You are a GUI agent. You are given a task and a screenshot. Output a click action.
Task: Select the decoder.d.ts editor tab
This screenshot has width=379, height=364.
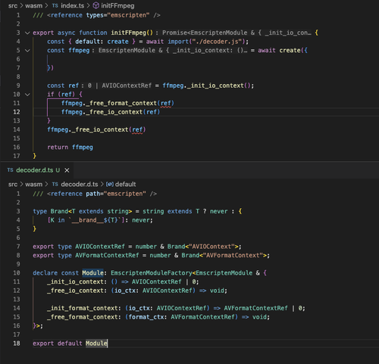[x=38, y=170]
